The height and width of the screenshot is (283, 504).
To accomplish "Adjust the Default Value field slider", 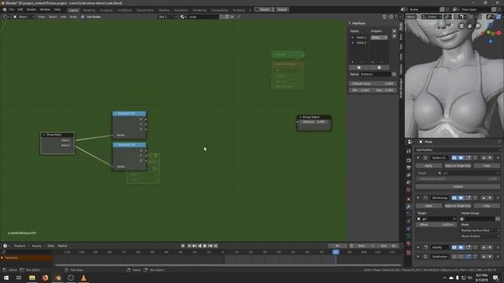I will tap(372, 83).
